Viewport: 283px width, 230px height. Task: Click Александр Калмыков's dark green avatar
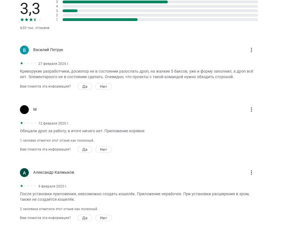(24, 173)
